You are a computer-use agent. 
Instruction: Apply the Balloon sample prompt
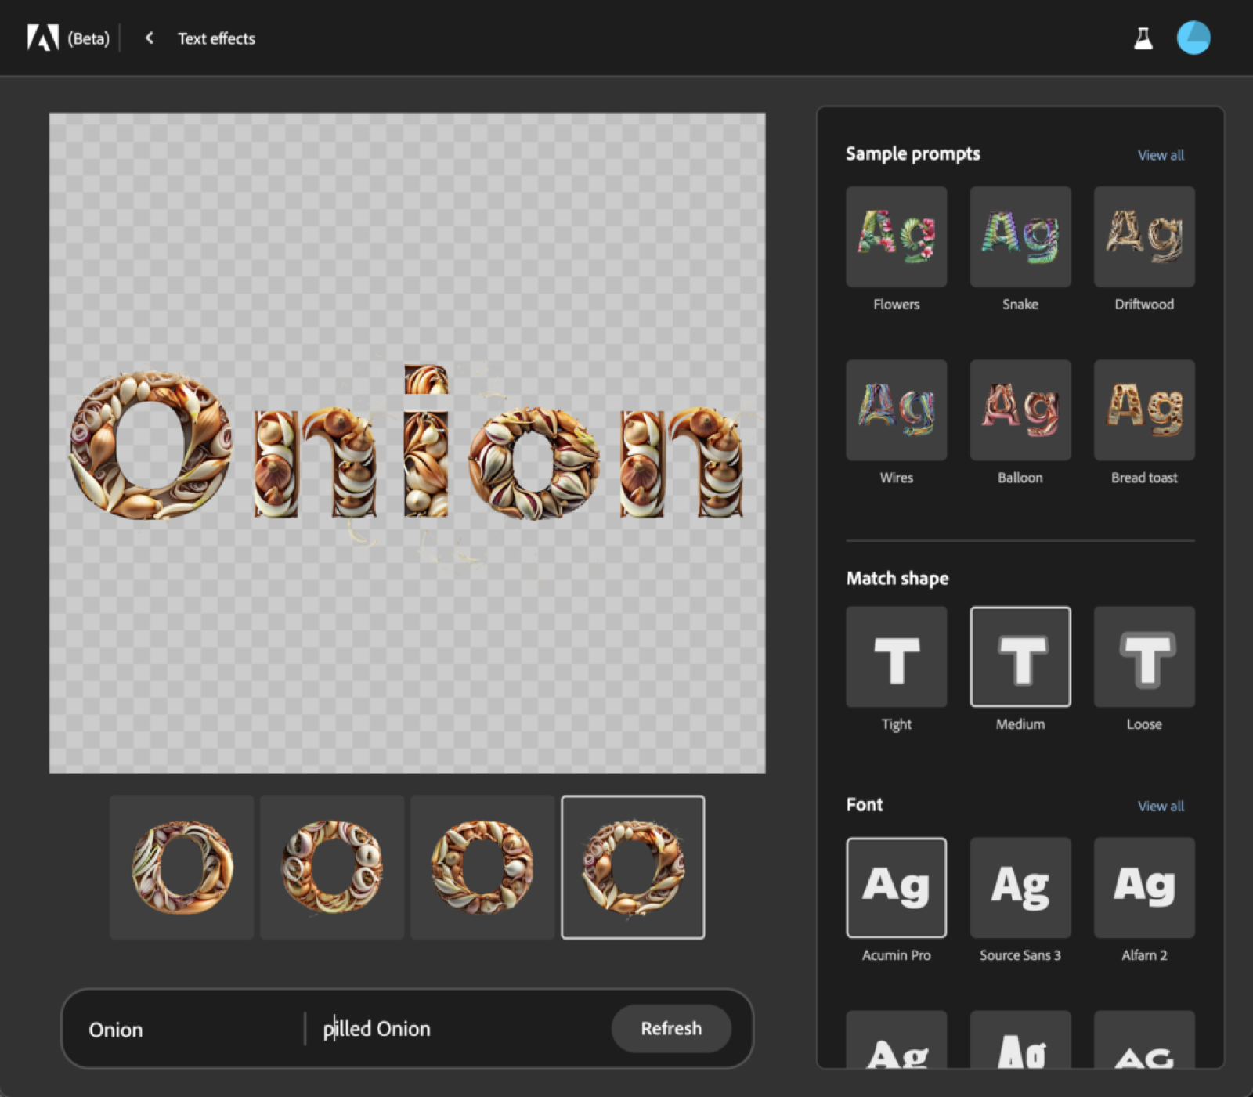click(1020, 410)
